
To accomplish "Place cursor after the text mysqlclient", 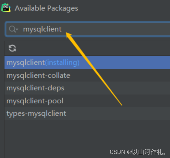I will point(62,29).
